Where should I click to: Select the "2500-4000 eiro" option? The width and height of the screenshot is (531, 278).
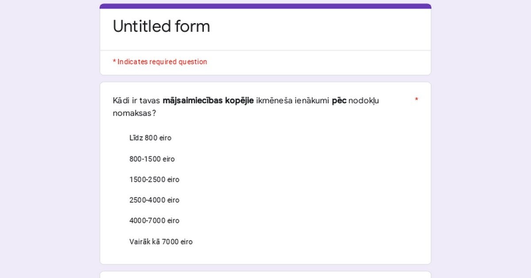click(154, 200)
